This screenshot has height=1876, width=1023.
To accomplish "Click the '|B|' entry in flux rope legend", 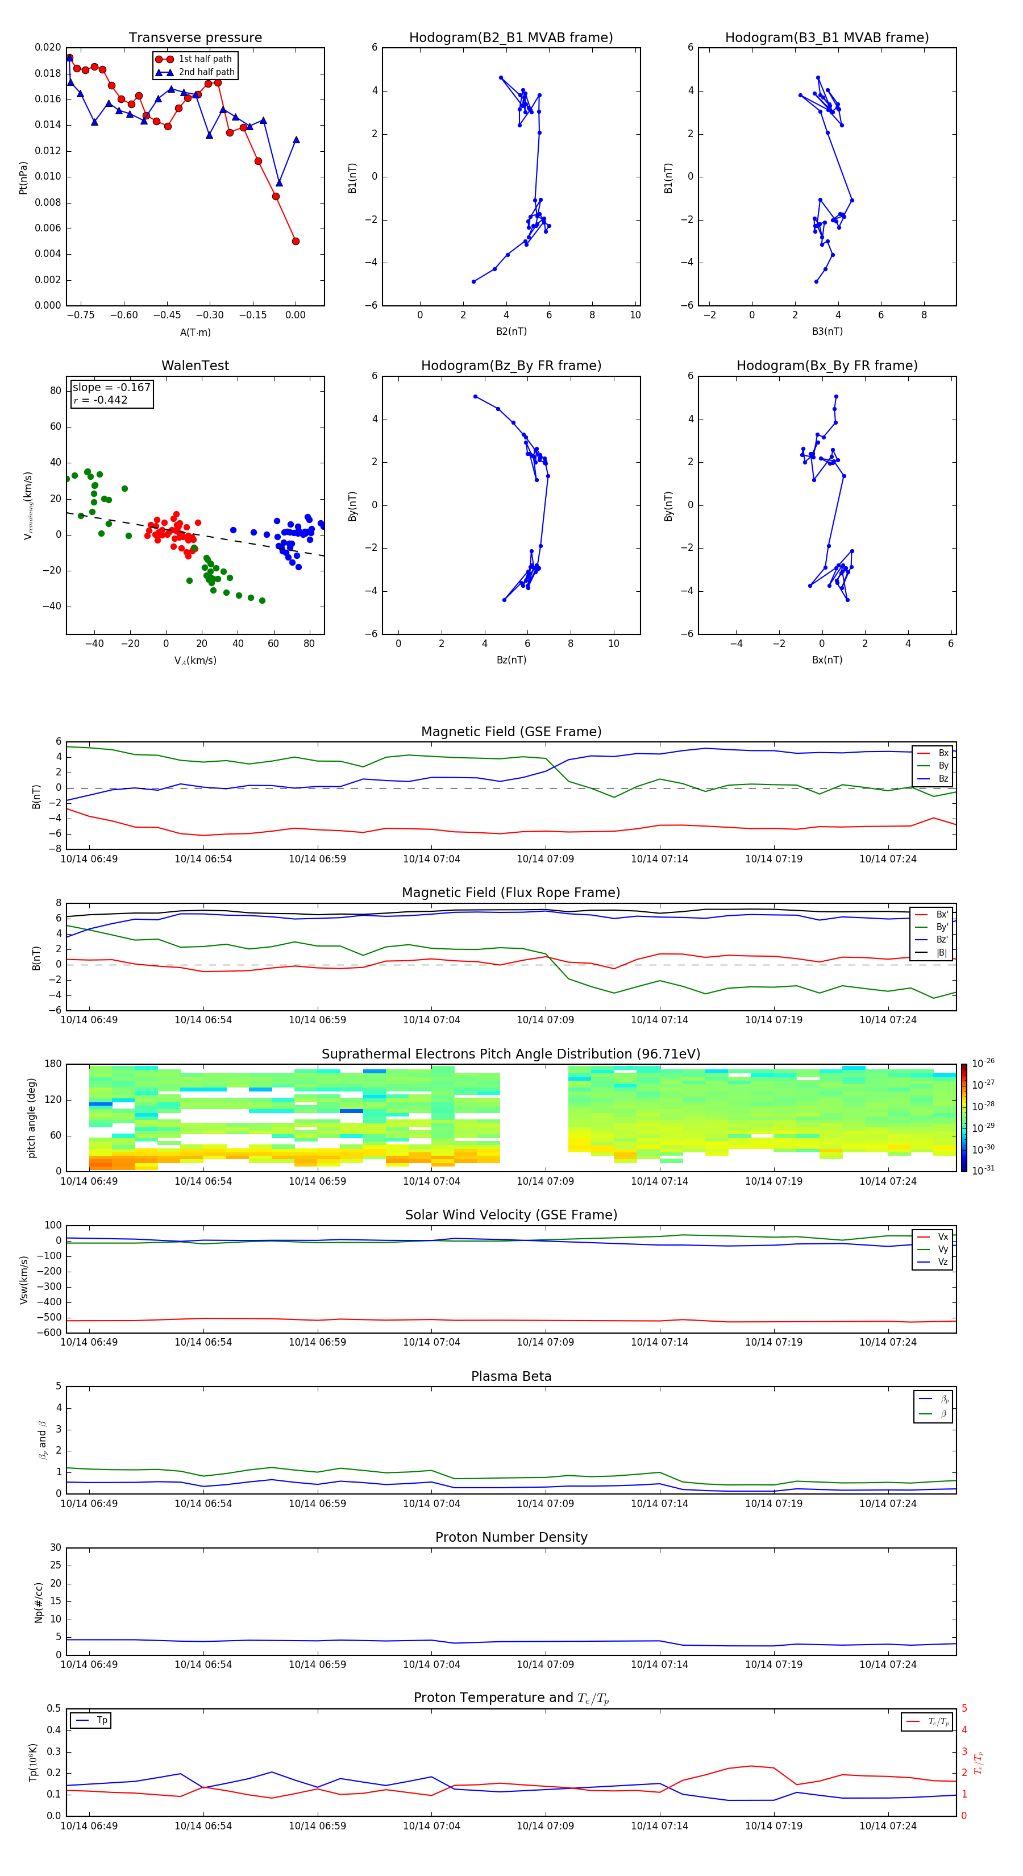I will tap(932, 953).
